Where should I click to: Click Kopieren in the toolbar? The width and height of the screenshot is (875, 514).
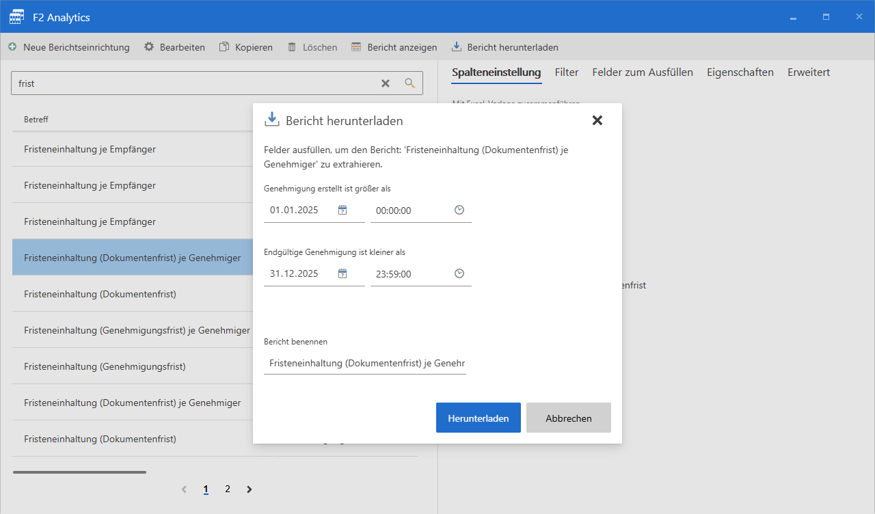[x=245, y=47]
